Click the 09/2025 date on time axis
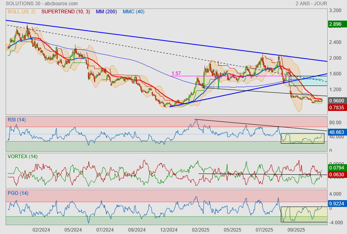Screen dimensions: 347x234 click(296, 230)
